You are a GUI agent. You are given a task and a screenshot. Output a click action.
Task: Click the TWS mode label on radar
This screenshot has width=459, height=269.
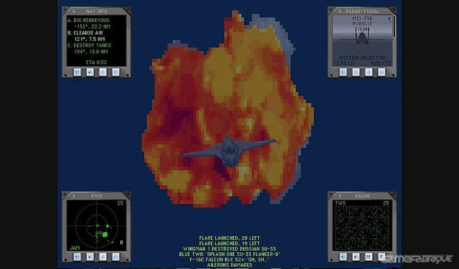[340, 203]
